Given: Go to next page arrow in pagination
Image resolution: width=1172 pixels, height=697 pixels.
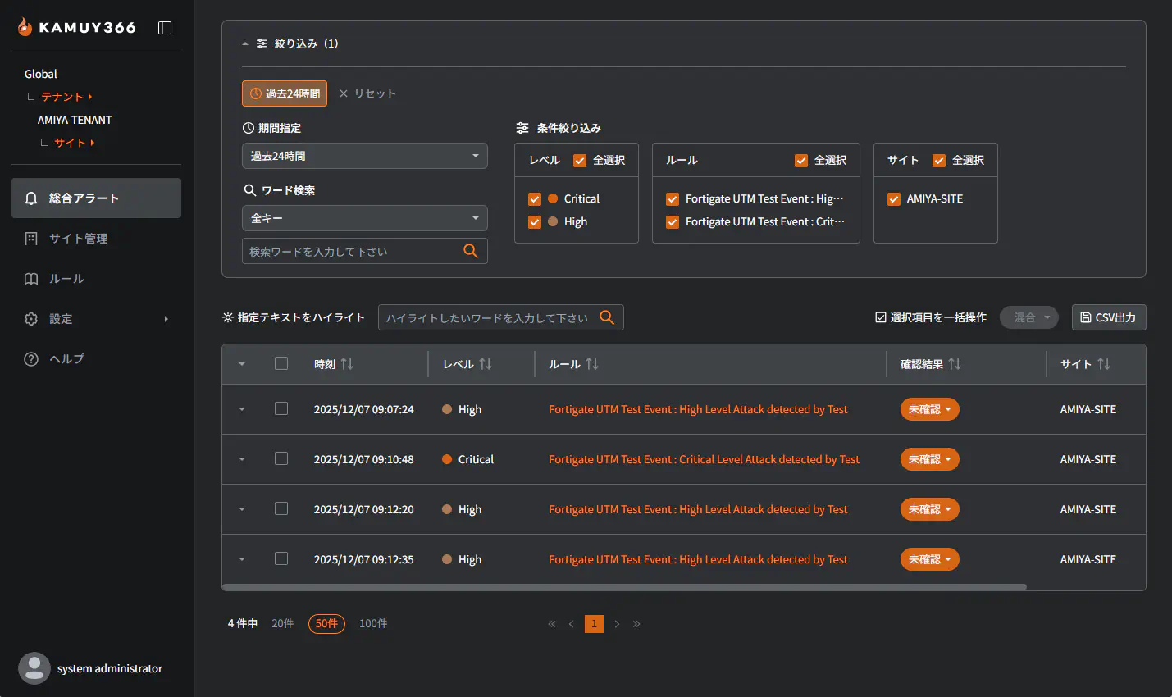Looking at the screenshot, I should pyautogui.click(x=617, y=624).
